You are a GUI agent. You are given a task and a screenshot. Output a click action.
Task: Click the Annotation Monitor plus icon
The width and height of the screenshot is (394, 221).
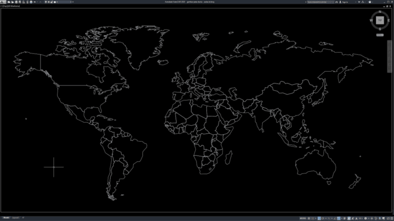(x=372, y=219)
